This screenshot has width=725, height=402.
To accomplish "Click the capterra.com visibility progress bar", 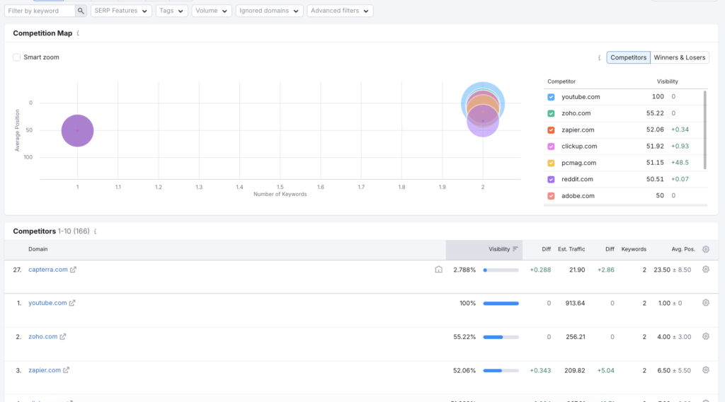I will click(501, 270).
